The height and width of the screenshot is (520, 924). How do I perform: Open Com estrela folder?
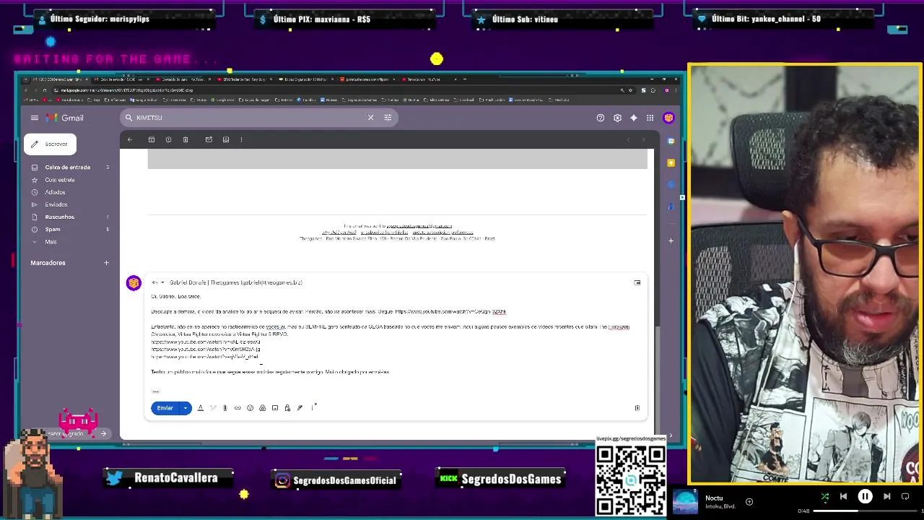click(60, 180)
